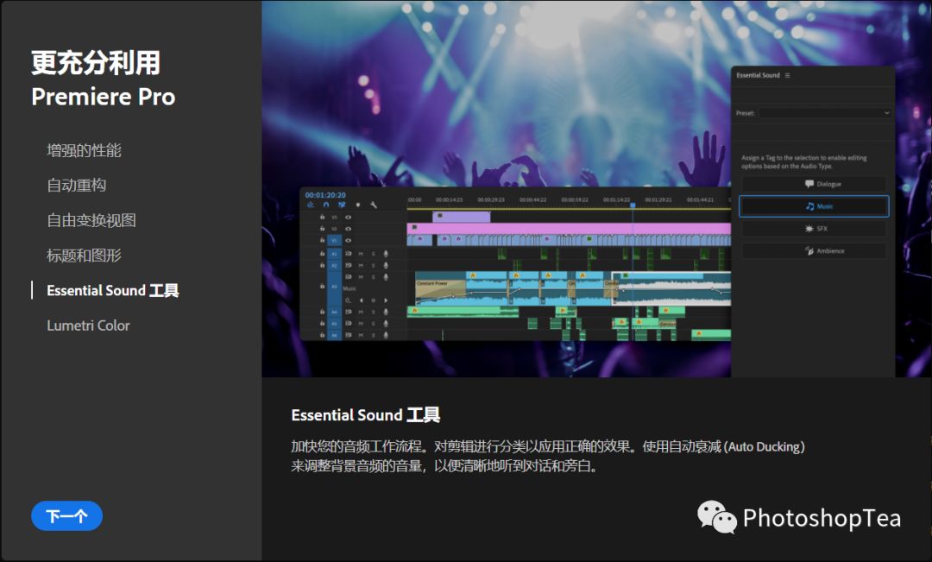
Task: Click the microphone voice-over icon on A6
Action: point(386,335)
